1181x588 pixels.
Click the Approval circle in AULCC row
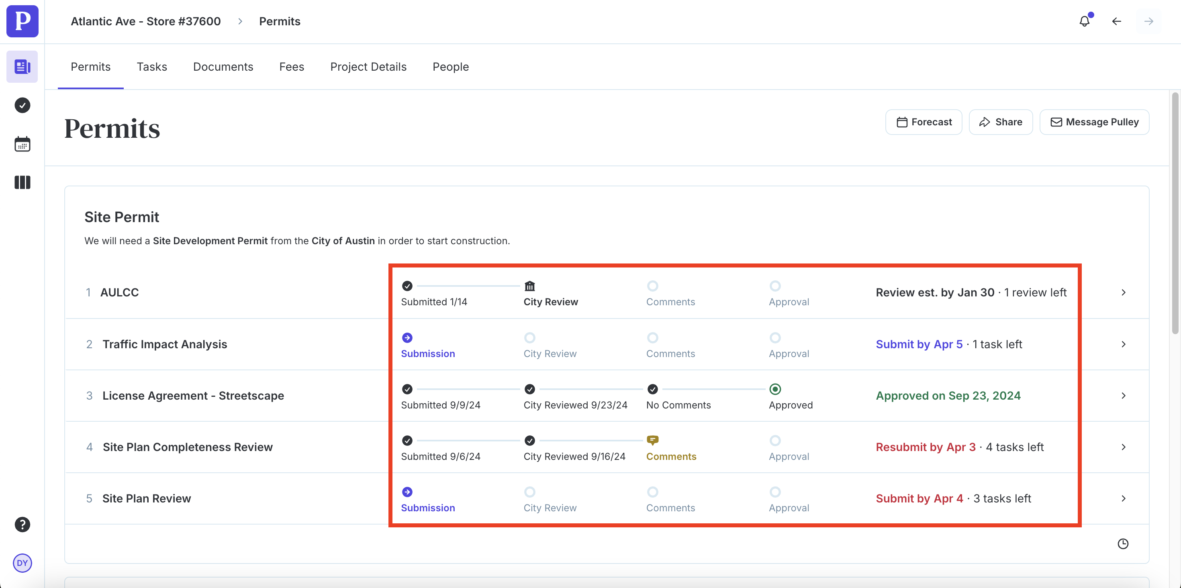[775, 286]
